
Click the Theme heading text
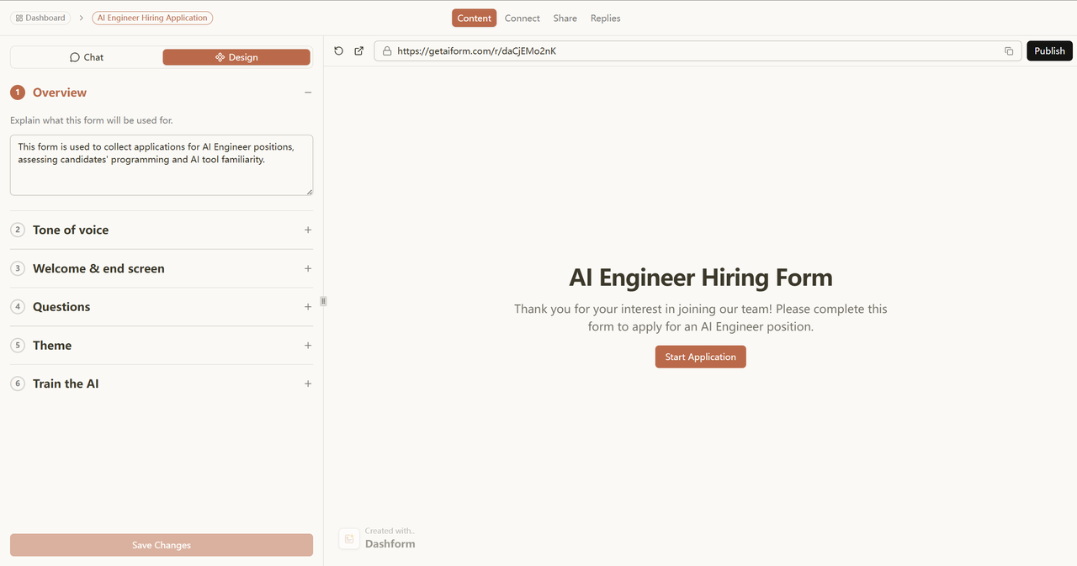(52, 346)
